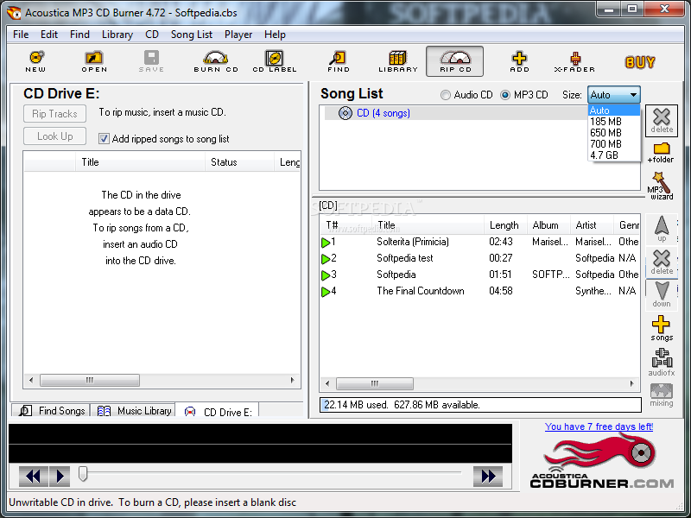691x518 pixels.
Task: Click the player play button
Action: click(60, 477)
